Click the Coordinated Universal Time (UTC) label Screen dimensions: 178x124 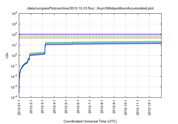90,121
